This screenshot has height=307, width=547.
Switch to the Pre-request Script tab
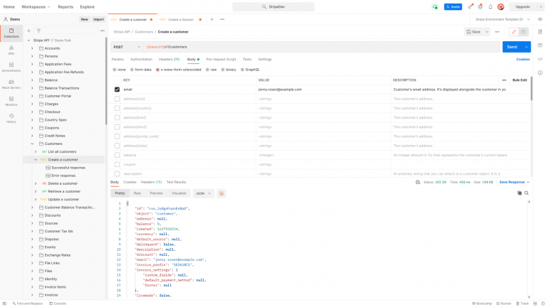pos(221,59)
